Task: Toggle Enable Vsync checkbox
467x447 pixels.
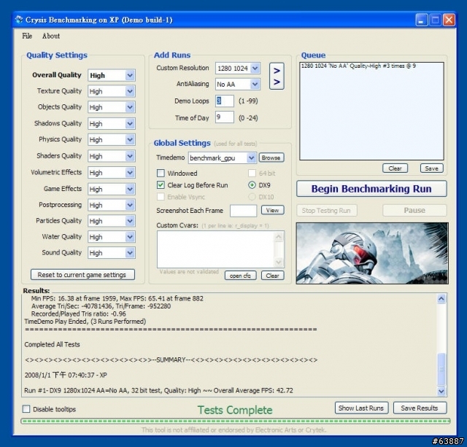Action: point(161,197)
